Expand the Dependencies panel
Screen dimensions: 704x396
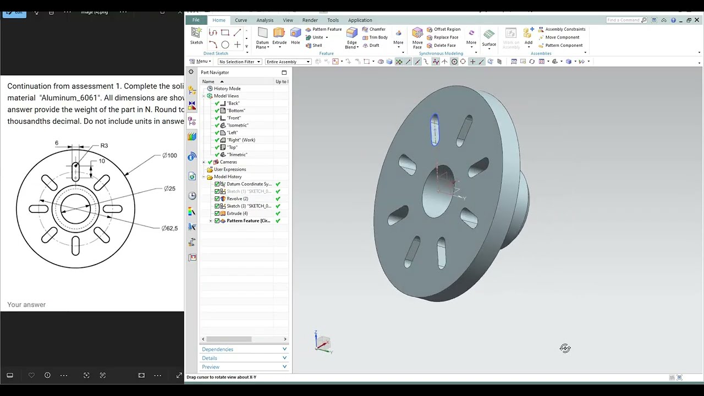click(x=244, y=349)
